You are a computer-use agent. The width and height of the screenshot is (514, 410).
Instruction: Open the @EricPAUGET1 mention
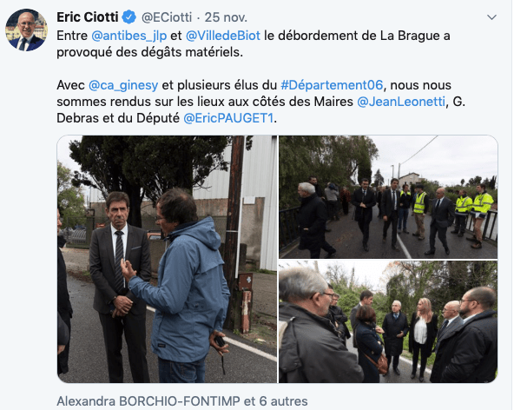click(x=228, y=118)
